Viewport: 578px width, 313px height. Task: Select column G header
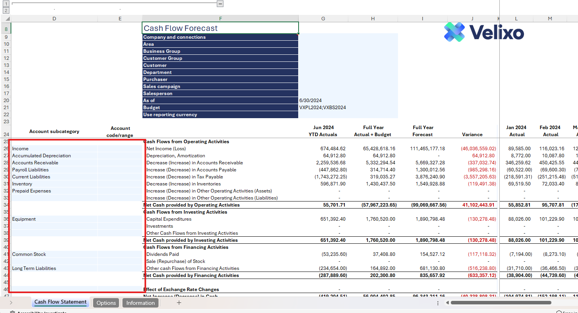[323, 19]
